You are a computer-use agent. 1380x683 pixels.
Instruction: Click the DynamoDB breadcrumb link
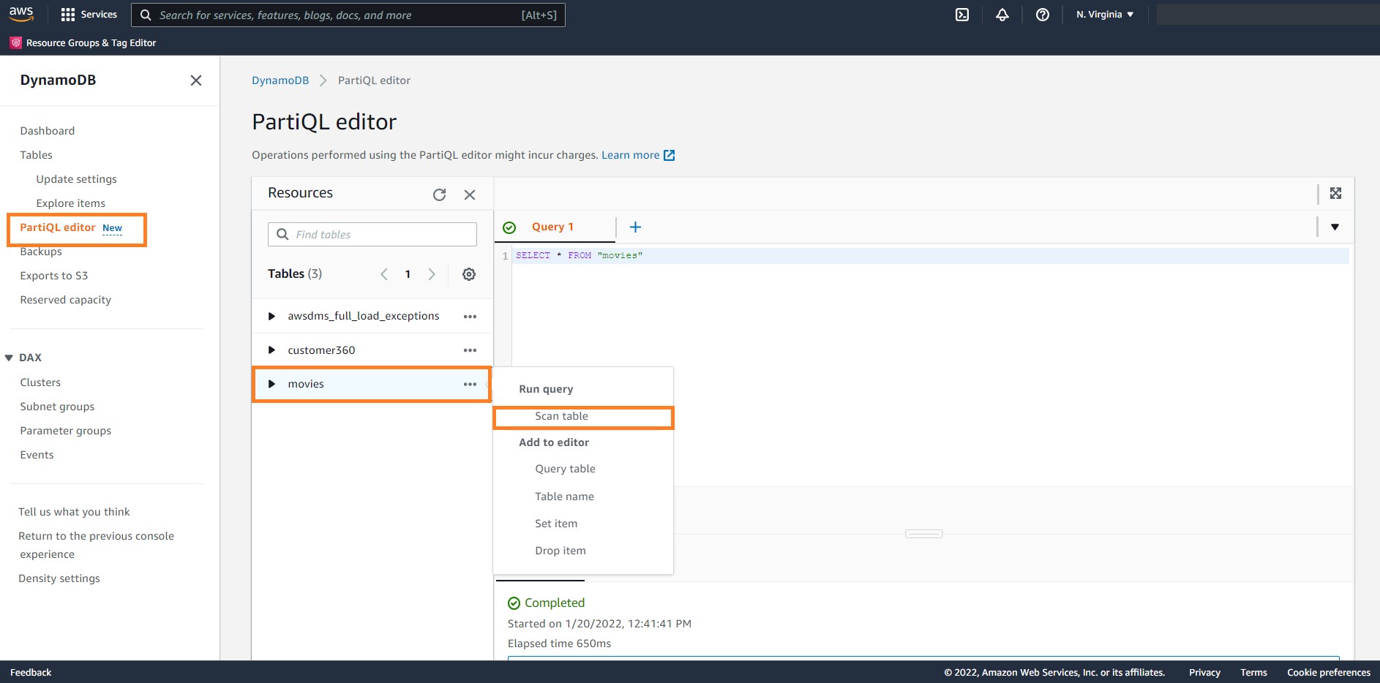pyautogui.click(x=280, y=80)
